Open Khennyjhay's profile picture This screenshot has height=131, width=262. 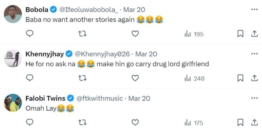13,59
